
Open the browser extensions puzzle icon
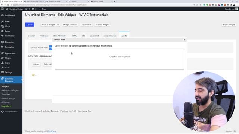click(228, 5)
